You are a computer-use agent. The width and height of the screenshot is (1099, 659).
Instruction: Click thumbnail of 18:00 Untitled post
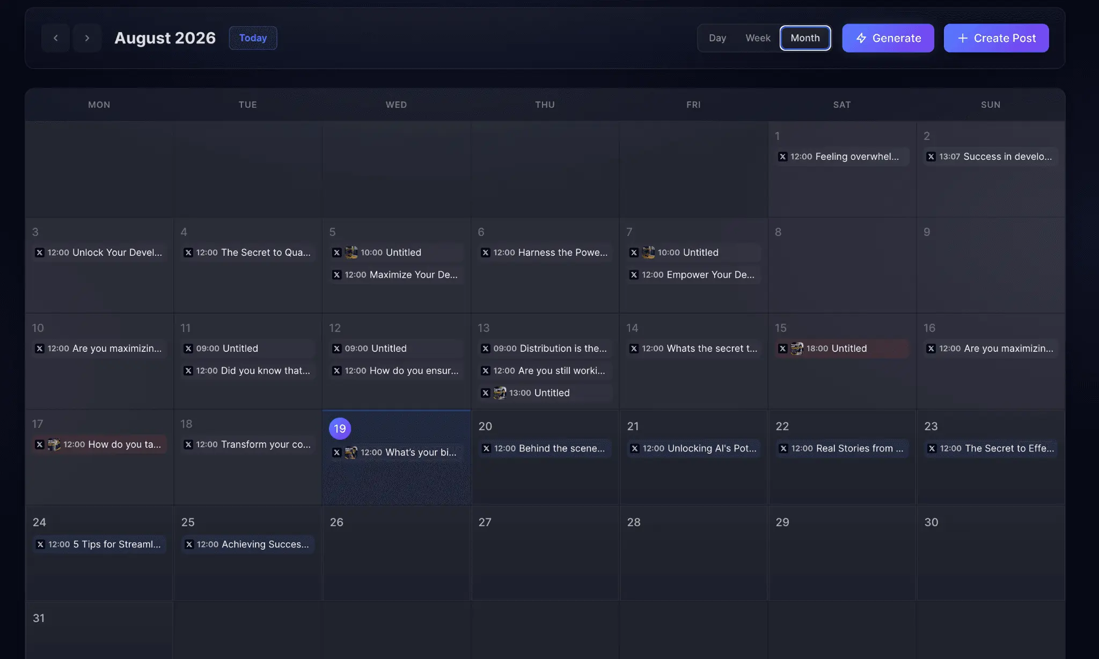pos(797,349)
